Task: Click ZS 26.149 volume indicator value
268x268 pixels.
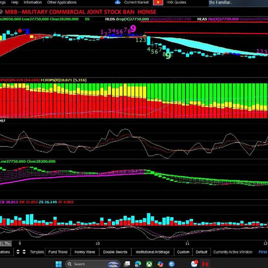Action: point(48,202)
